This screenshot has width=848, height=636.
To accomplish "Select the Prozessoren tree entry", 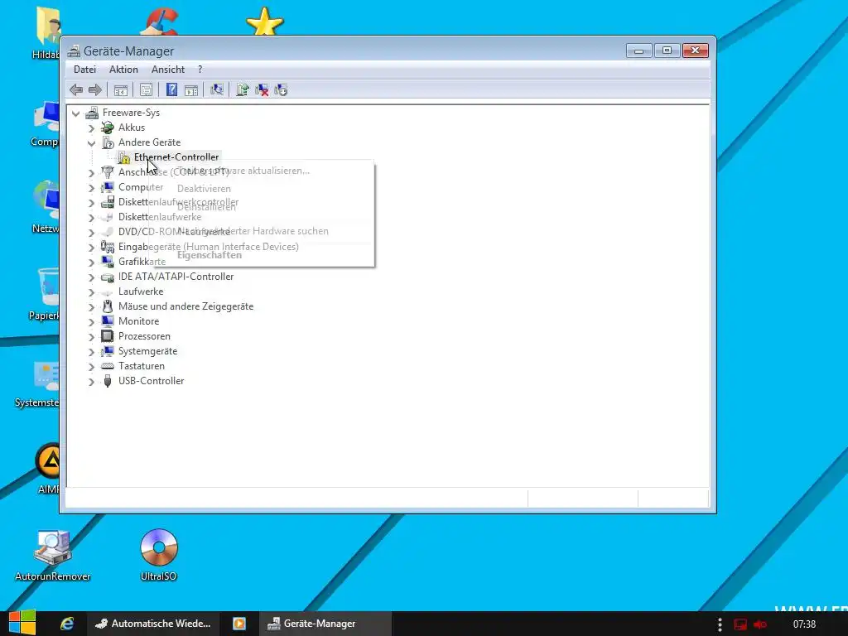I will 144,336.
